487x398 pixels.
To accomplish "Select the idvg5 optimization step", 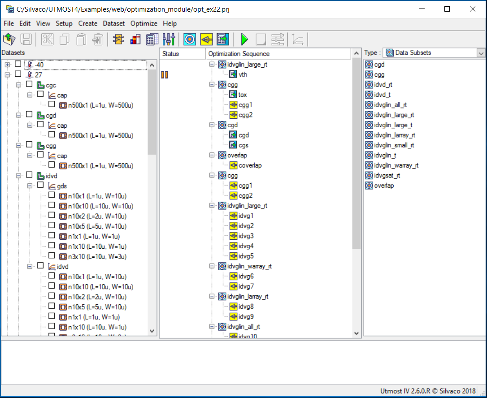I will (x=246, y=256).
